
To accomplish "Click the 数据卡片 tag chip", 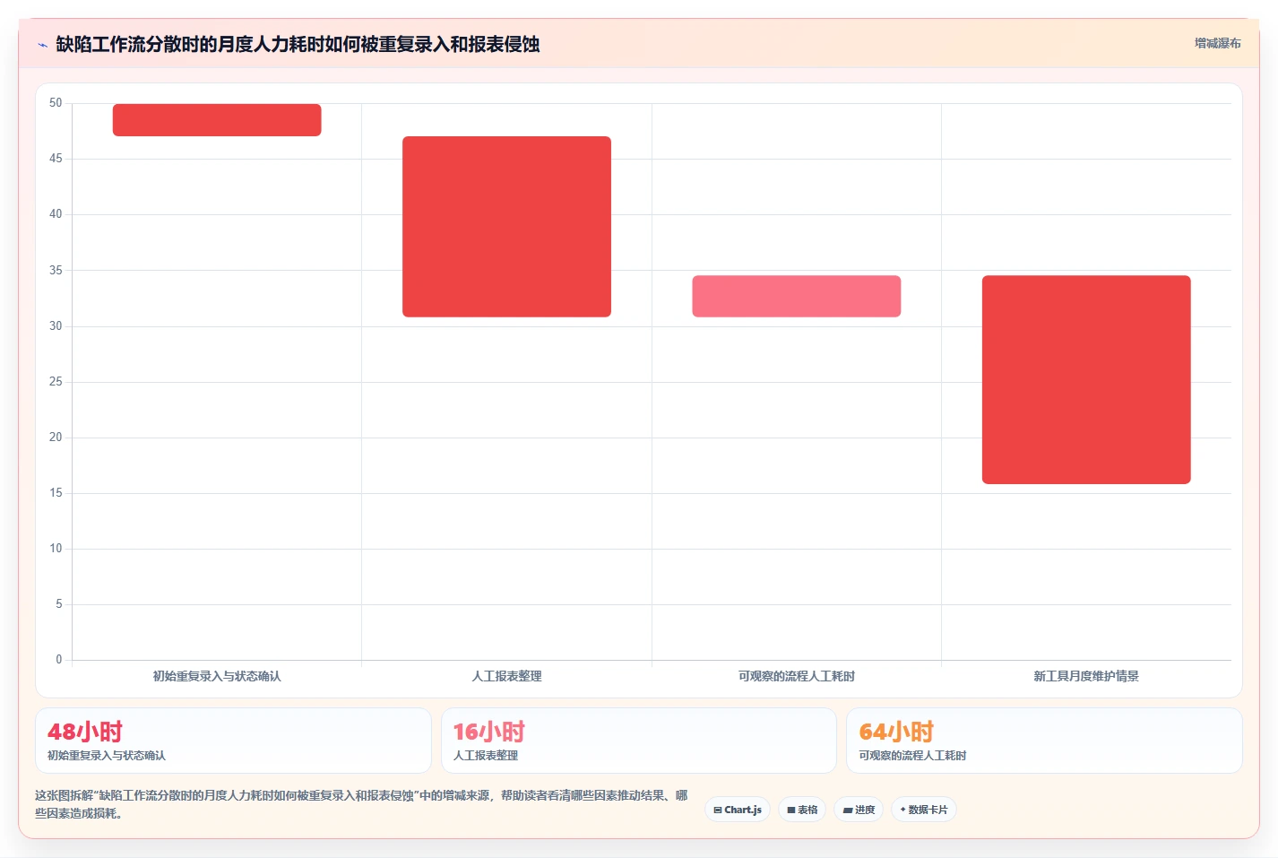I will [924, 810].
